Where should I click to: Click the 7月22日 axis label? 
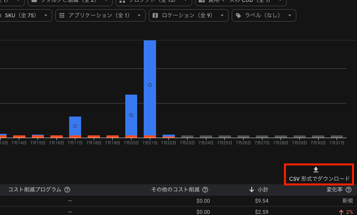[x=168, y=143]
